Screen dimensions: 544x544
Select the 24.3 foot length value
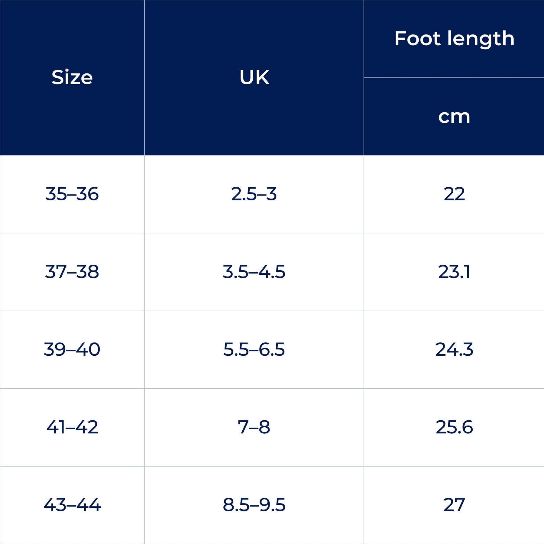(454, 349)
